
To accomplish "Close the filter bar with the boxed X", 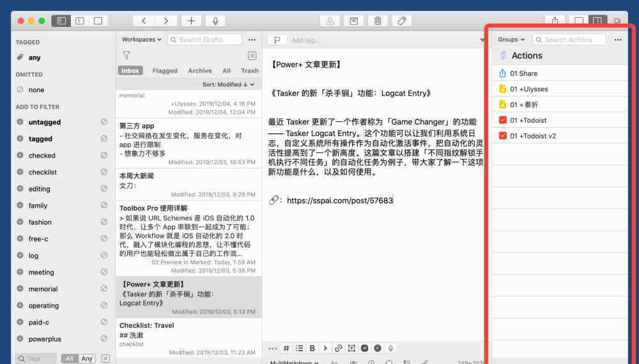I will pyautogui.click(x=252, y=56).
